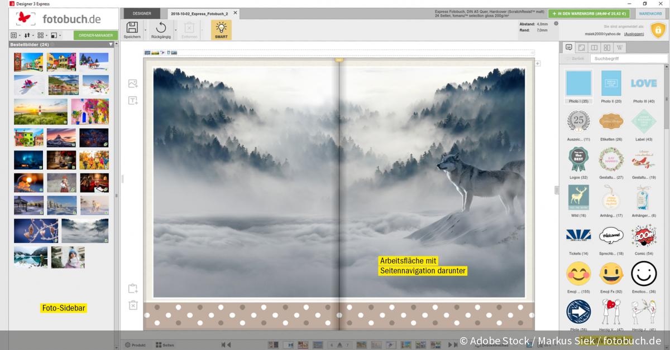
Task: Click the Zurück button in the clipart panel
Action: pyautogui.click(x=575, y=59)
